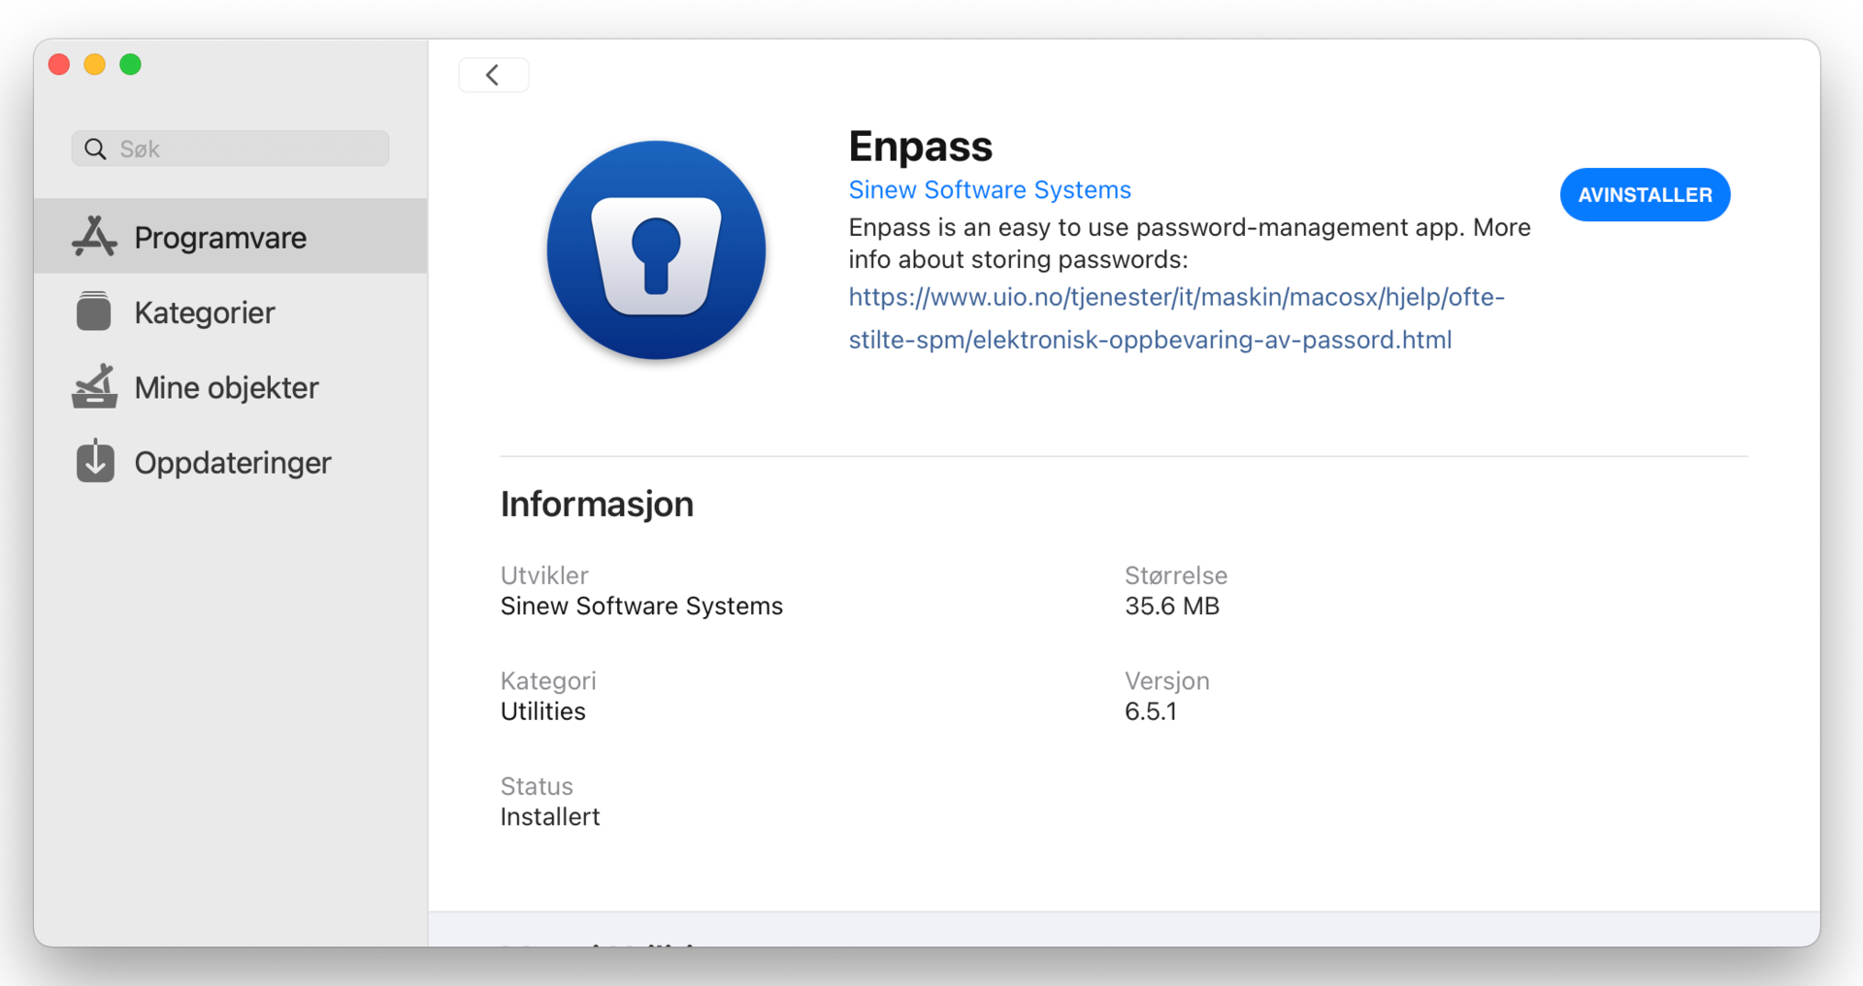The width and height of the screenshot is (1863, 986).
Task: Select the version value 6.5.1
Action: [x=1151, y=711]
